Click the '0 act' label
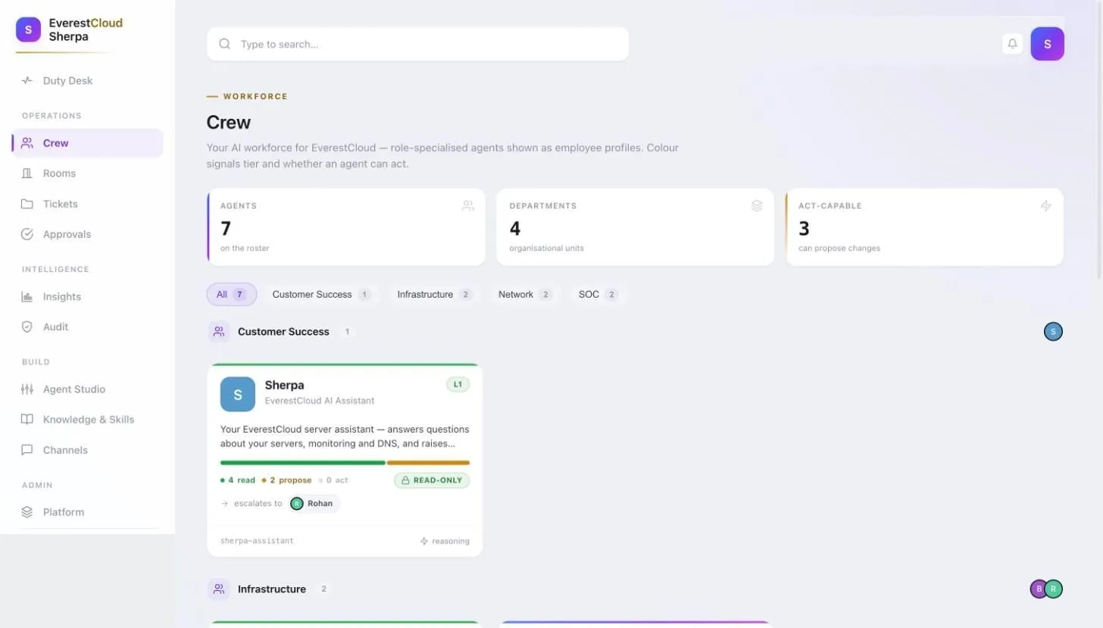The image size is (1103, 628). (x=333, y=480)
